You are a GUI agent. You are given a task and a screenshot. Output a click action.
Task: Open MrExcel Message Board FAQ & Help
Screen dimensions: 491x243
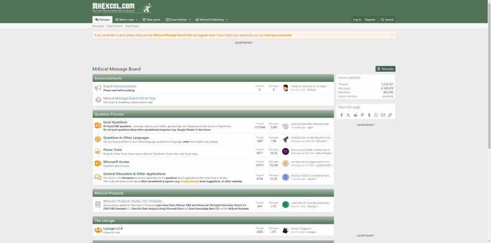click(x=129, y=98)
